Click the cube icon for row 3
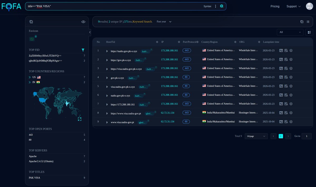 pyautogui.click(x=291, y=68)
